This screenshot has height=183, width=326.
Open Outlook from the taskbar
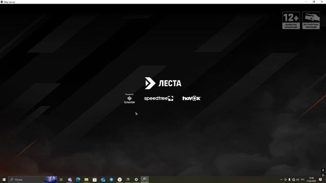click(x=103, y=179)
